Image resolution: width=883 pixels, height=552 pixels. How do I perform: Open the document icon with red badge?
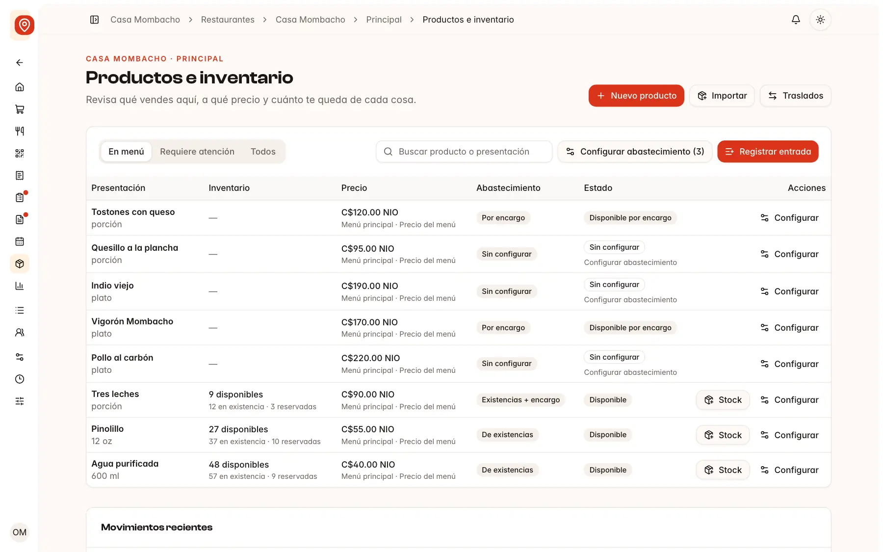point(20,219)
